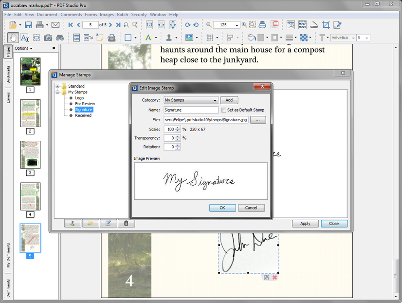Select the Hand tool
This screenshot has width=402, height=303.
tap(13, 38)
